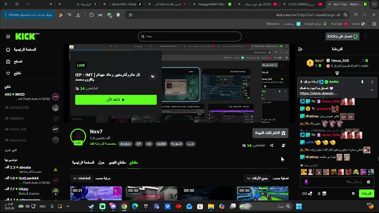Open the chat settings gear
This screenshot has width=379, height=213.
[x=353, y=193]
